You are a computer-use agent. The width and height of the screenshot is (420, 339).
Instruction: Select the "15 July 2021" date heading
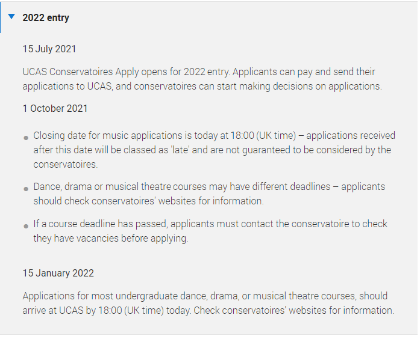49,49
